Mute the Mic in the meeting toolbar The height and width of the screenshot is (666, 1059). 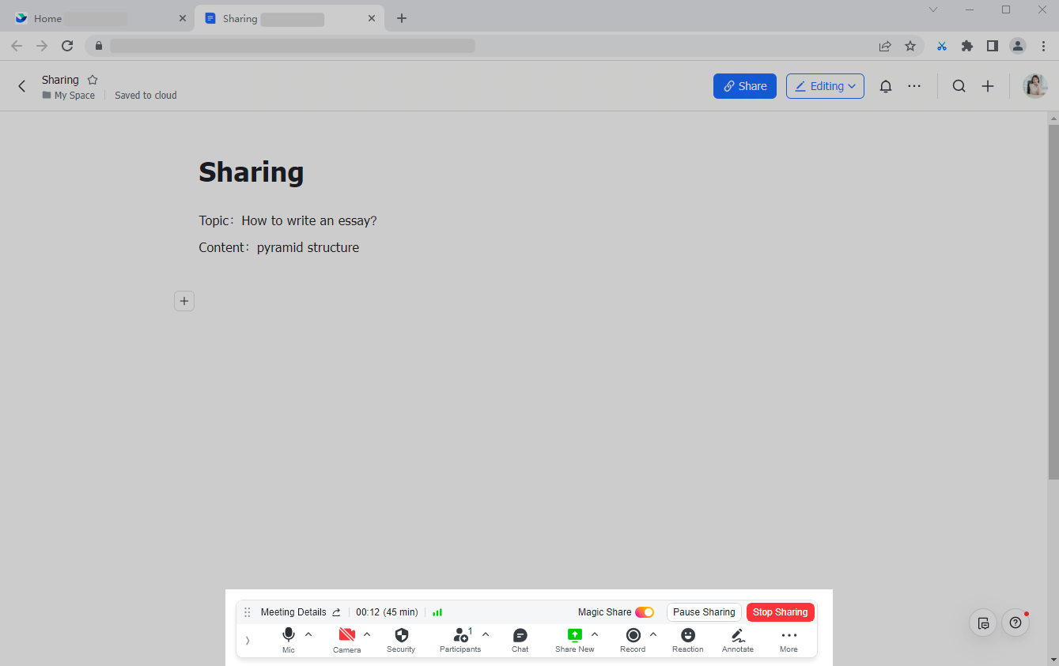288,634
